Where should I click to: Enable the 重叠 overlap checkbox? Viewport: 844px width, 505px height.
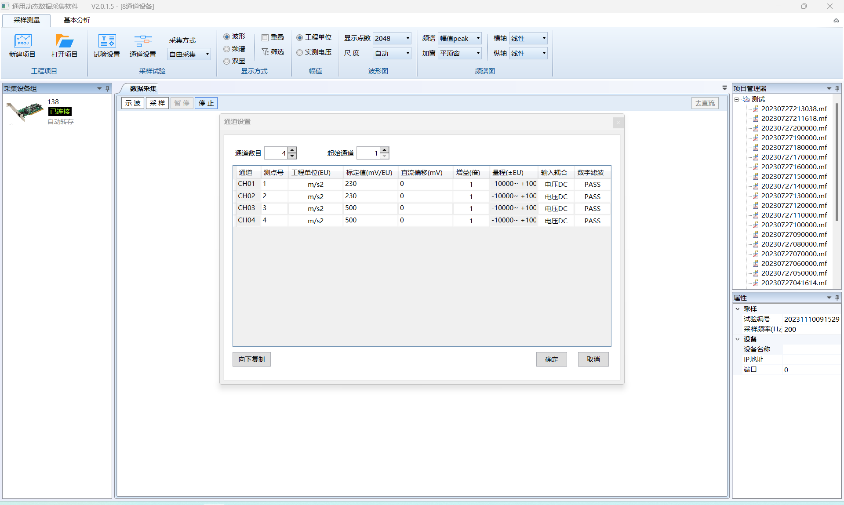pyautogui.click(x=265, y=38)
